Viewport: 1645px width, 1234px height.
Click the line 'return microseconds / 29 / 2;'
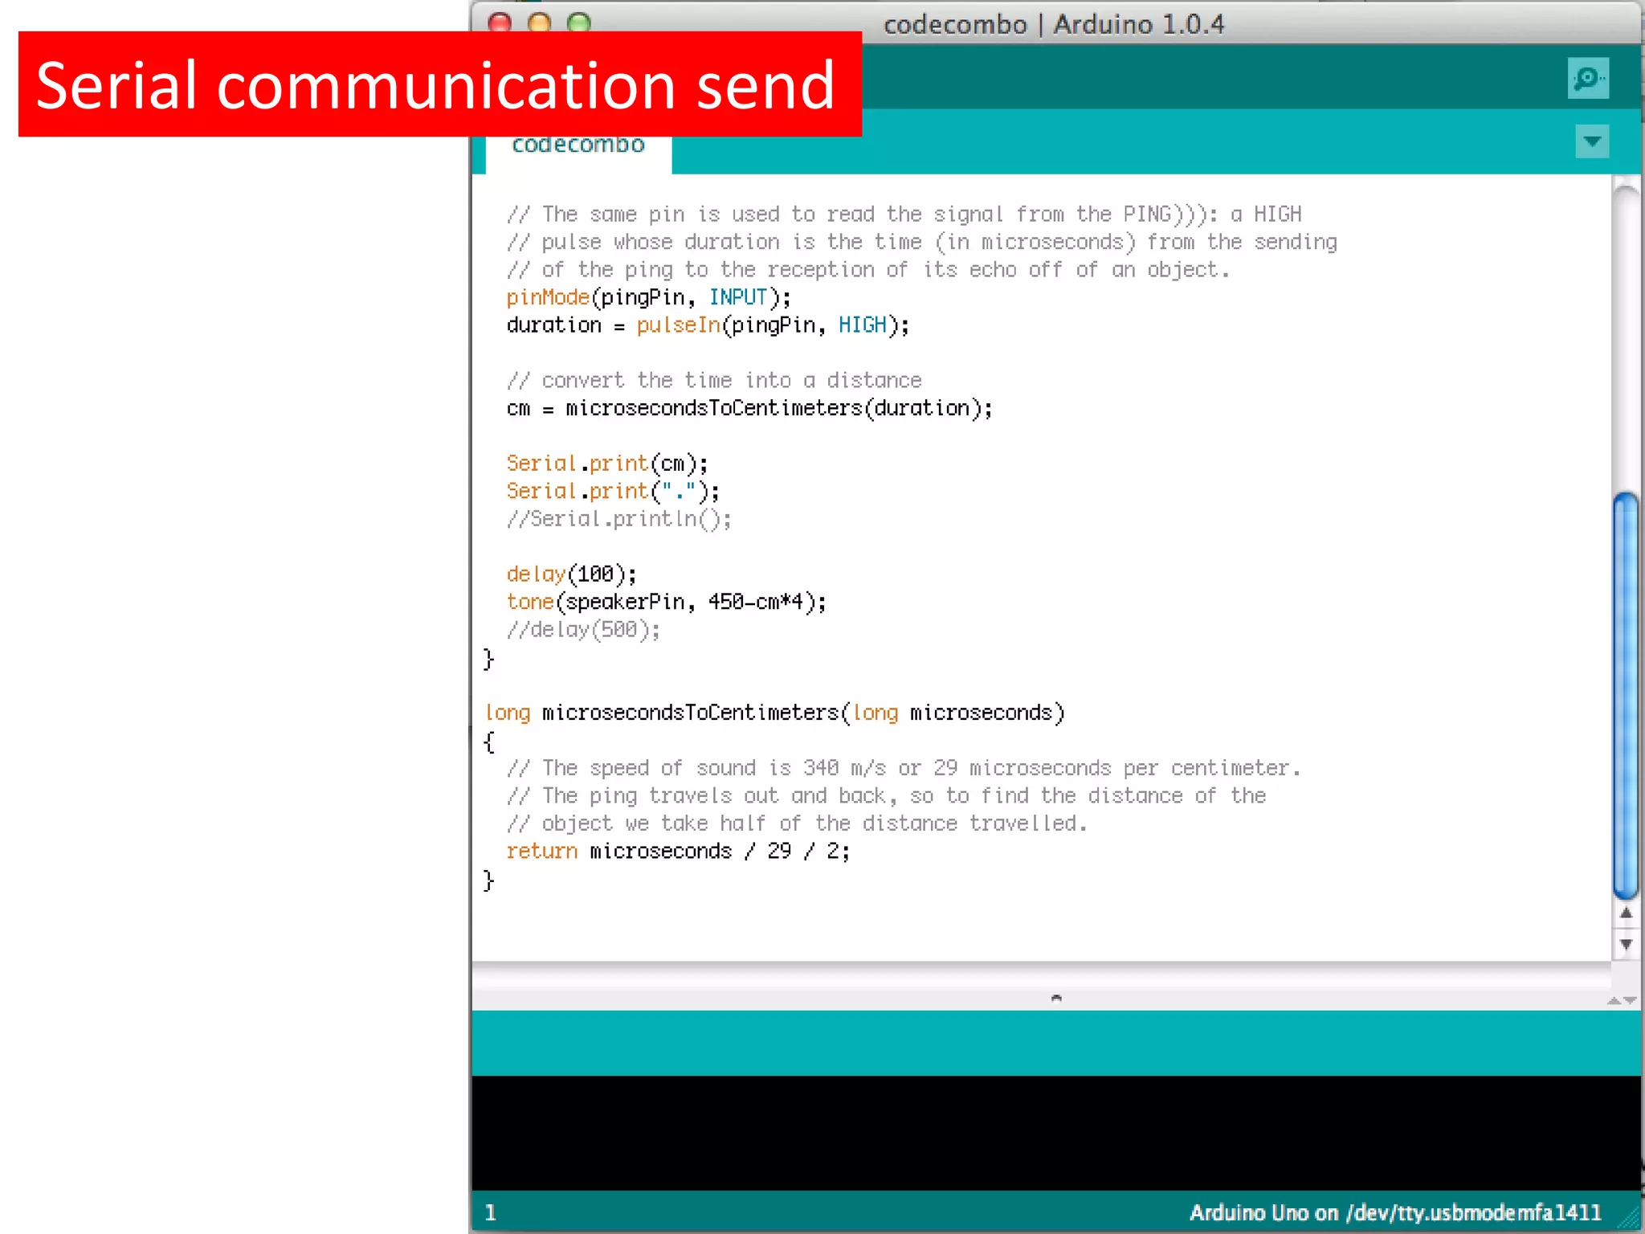(x=678, y=852)
